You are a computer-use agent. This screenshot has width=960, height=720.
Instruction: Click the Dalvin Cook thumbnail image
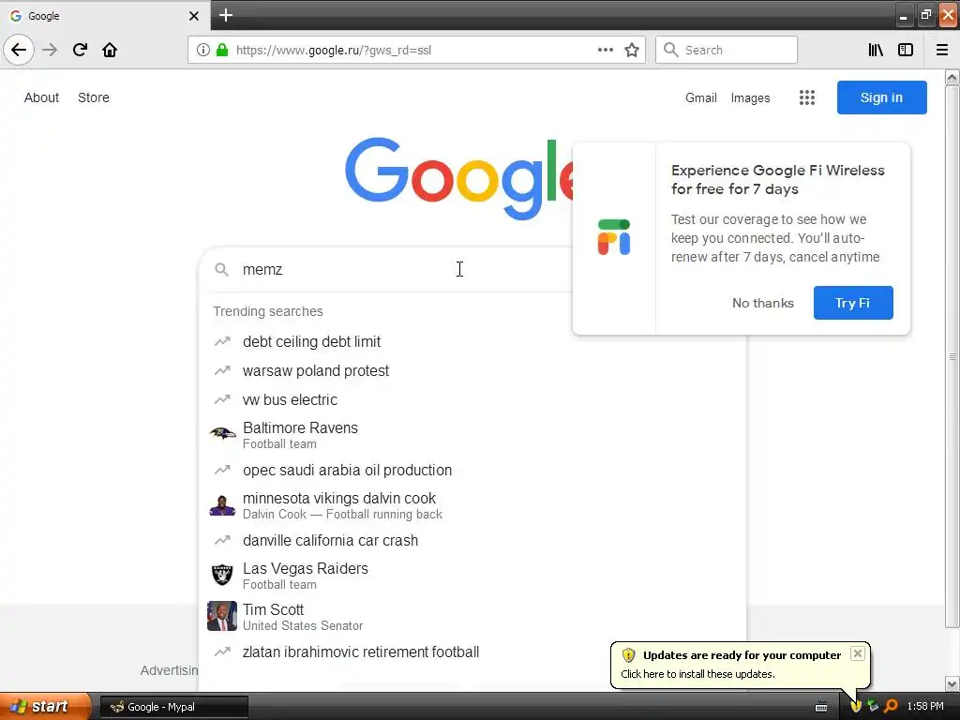pos(222,505)
